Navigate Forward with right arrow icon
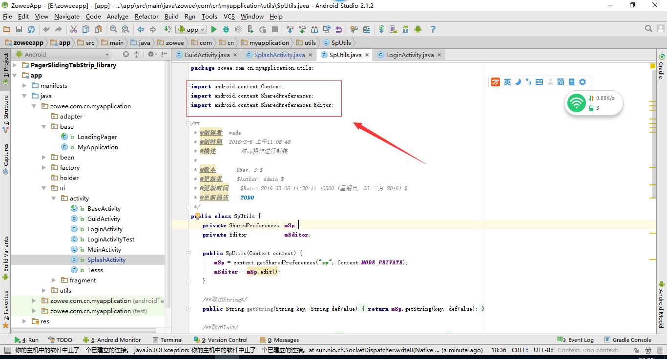Viewport: 667px width, 359px height. coord(153,29)
